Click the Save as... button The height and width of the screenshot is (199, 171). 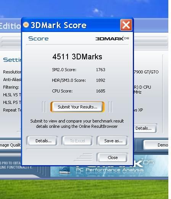112,141
